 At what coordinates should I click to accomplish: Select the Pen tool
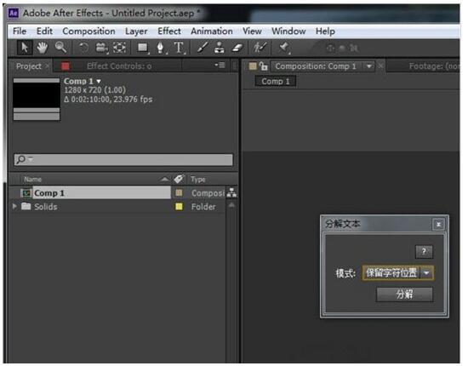tap(161, 48)
